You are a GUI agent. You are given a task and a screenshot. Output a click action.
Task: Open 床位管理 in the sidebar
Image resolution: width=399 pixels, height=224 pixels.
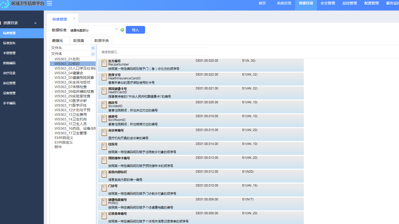pyautogui.click(x=22, y=83)
